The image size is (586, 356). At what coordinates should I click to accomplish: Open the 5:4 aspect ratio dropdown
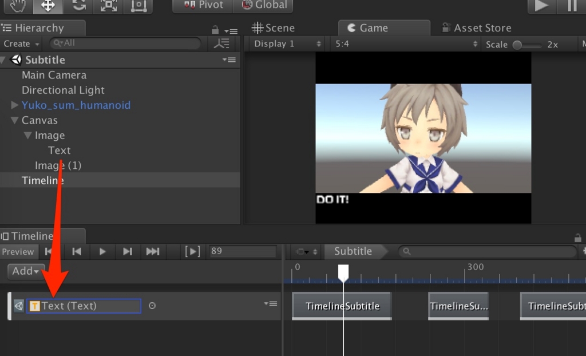point(406,44)
